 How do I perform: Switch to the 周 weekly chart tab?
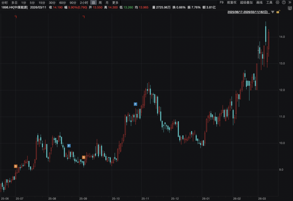pyautogui.click(x=100, y=3)
